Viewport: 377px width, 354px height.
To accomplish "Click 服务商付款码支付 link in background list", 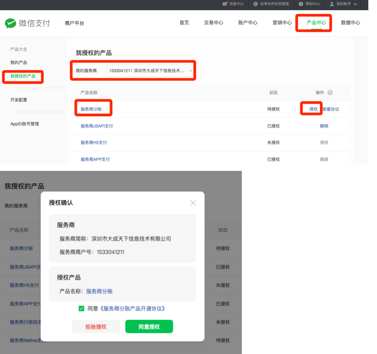I will [x=25, y=322].
